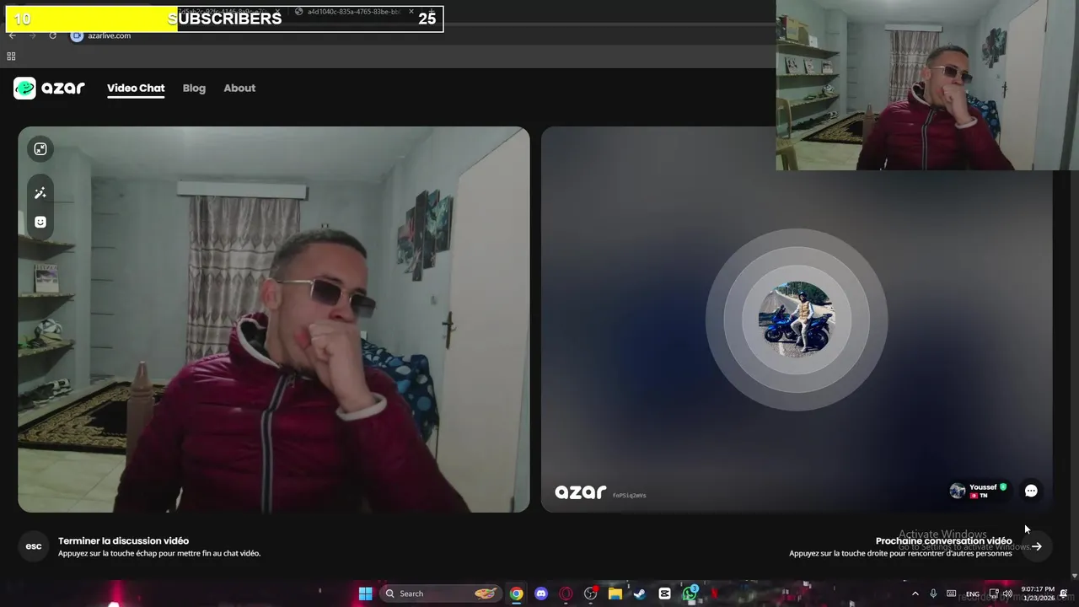1079x607 pixels.
Task: Open the touch keyboard tray icon
Action: click(952, 594)
